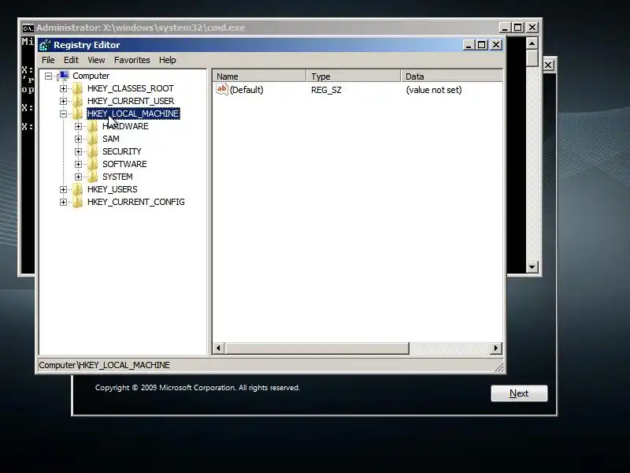Expand the HKEY_CLASSES_ROOT key
The image size is (630, 473).
64,88
